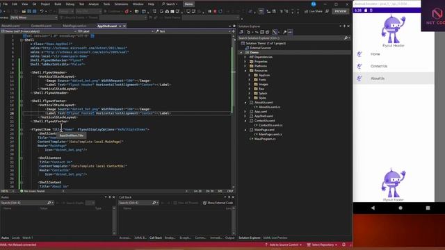Screen dimensions: 445x250
Task: Open the Label element navigation dropdown
Action: [x=115, y=31]
